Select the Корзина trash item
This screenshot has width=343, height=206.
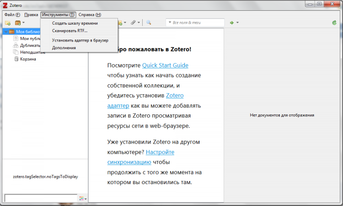(x=27, y=59)
